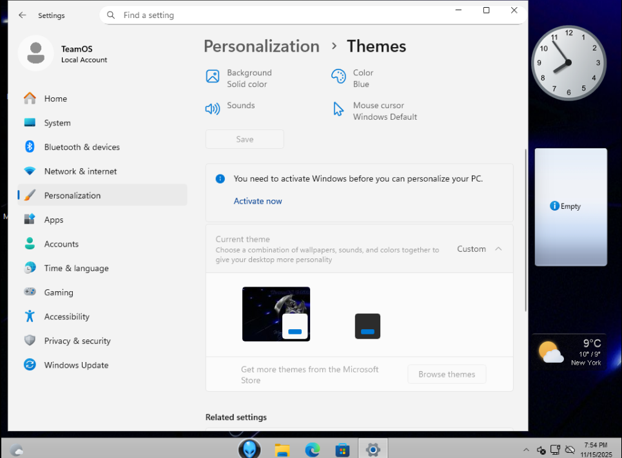Navigate to Personalization breadcrumb

261,46
